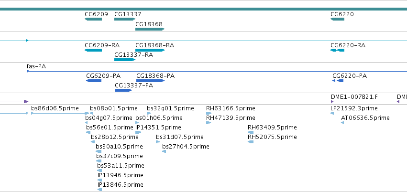Click the AT06636.5prime EST arrow
The height and width of the screenshot is (192, 407).
[x=342, y=123]
